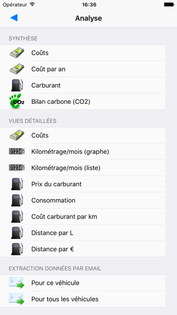Click the money icon beside Coût par an
Viewport: 177px width, 315px height.
[17, 69]
